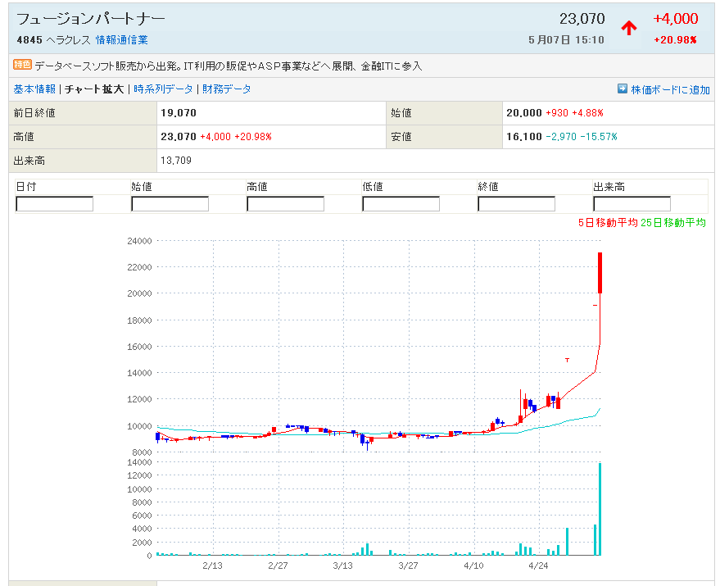Click the red up-arrow price indicator
Image resolution: width=720 pixels, height=586 pixels.
click(x=628, y=28)
